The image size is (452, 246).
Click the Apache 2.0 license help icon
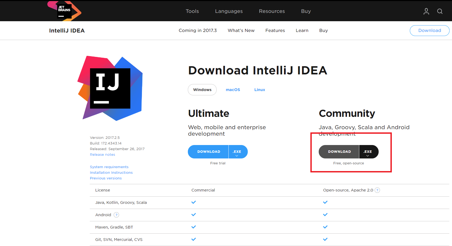pos(377,190)
